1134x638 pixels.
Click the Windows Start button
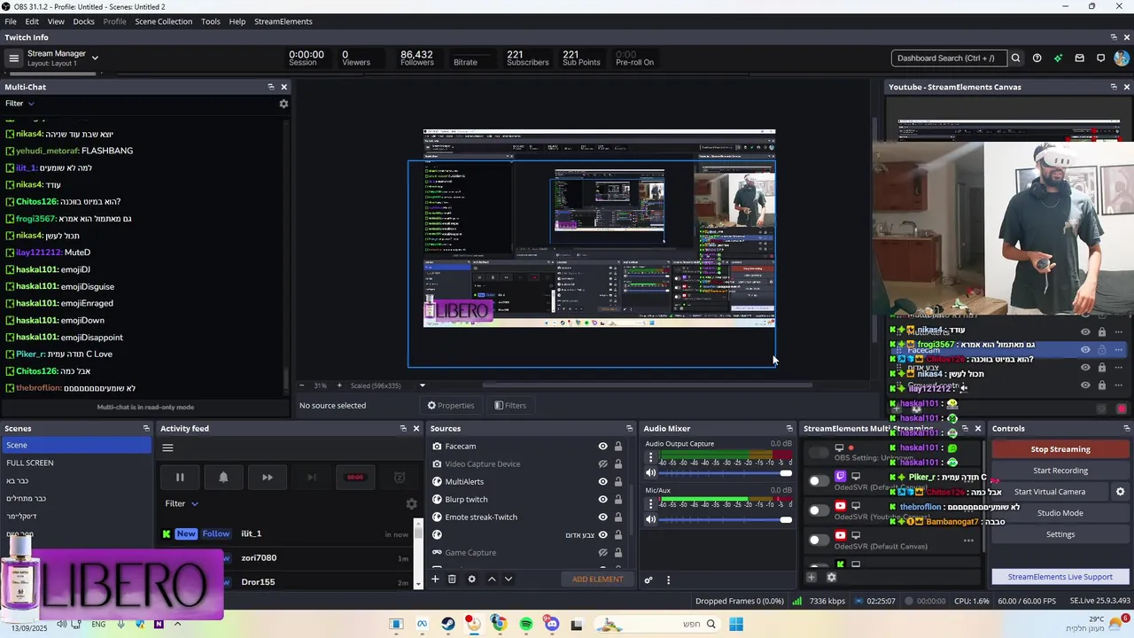(x=736, y=625)
